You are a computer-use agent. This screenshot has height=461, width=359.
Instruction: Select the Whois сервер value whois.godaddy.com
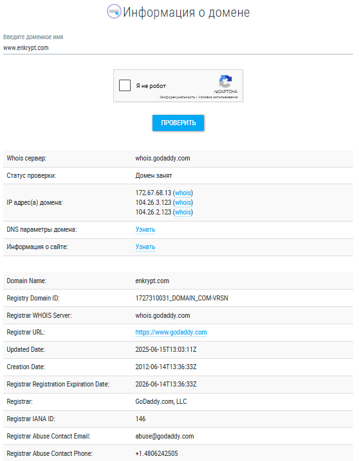163,158
